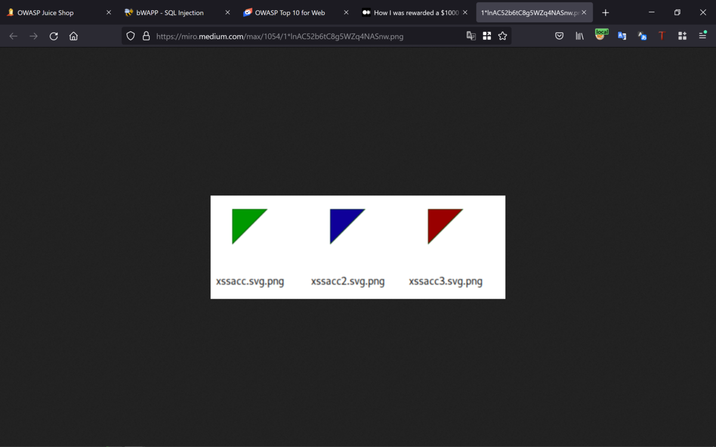This screenshot has height=447, width=716.
Task: Switch to 'How I was rewarded a $1000' tab
Action: coord(415,13)
